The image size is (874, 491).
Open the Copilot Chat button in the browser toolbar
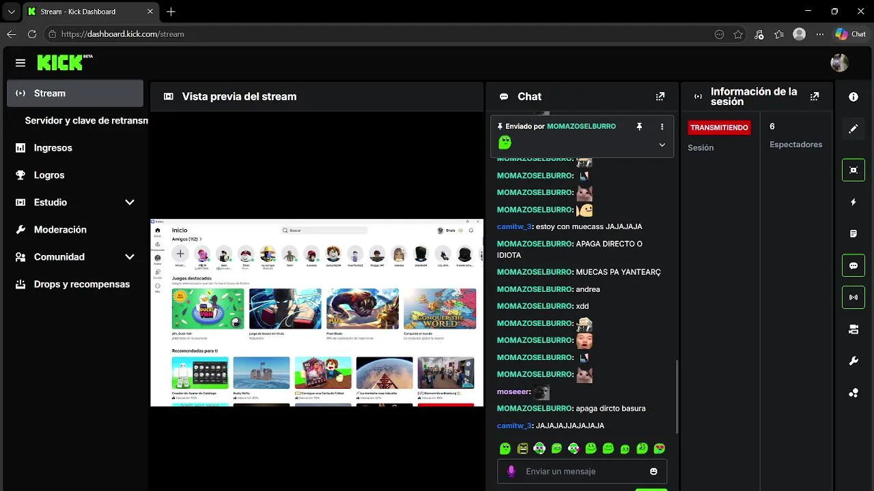click(x=851, y=34)
